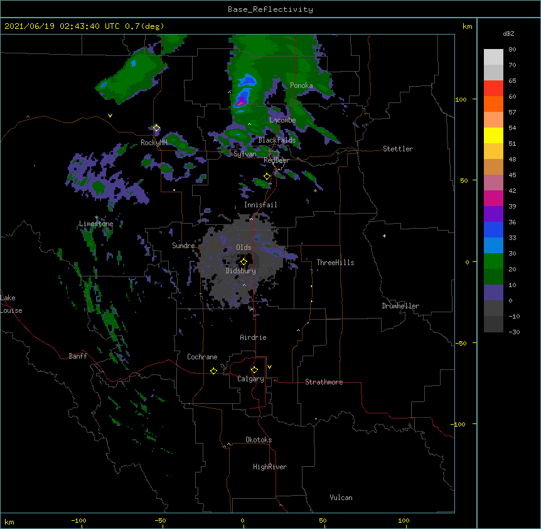Click the ThreeHills label

(335, 263)
